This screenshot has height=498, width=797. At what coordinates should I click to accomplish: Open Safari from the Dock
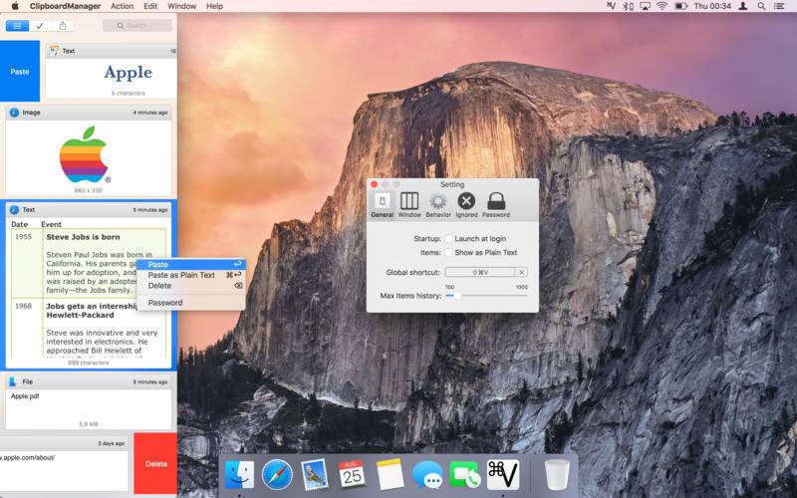point(277,474)
